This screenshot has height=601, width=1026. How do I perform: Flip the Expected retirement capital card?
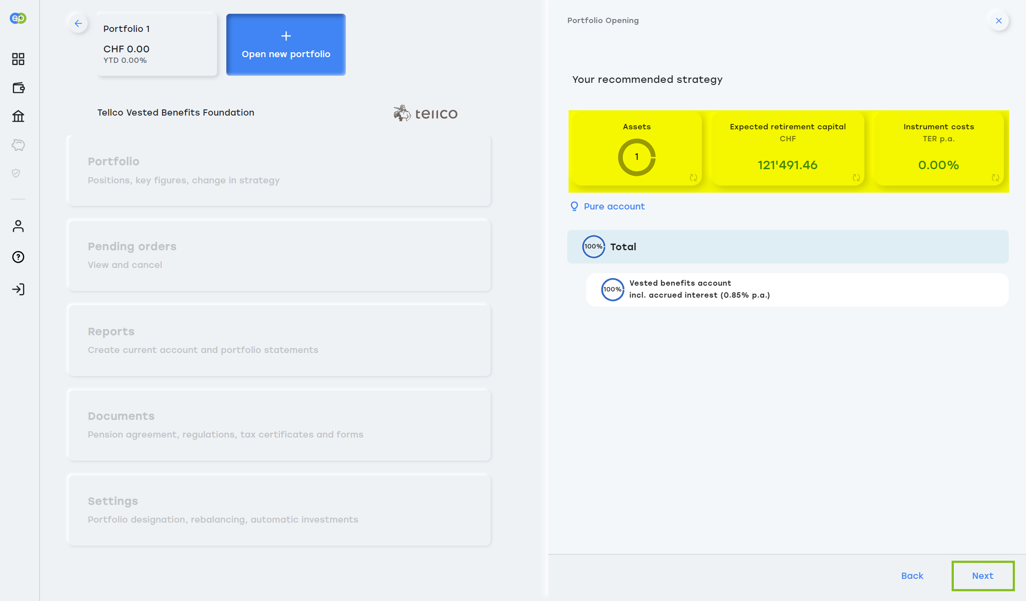tap(856, 178)
